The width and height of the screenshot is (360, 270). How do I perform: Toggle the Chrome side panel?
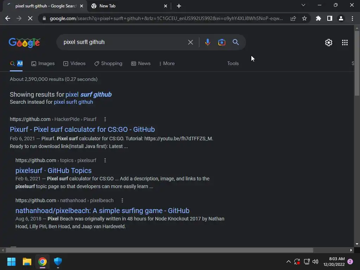pos(330,18)
